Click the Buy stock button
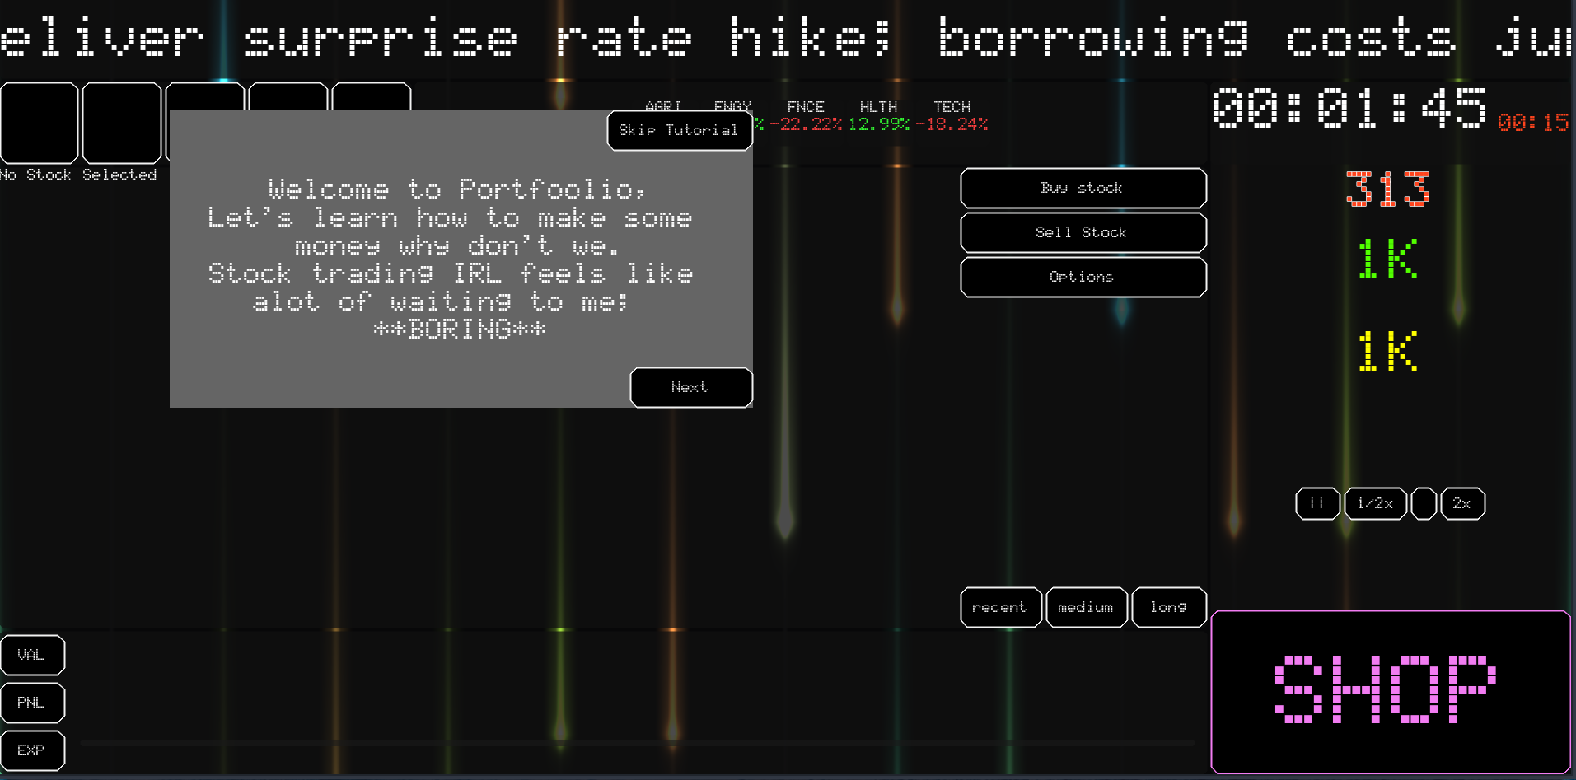 pos(1083,188)
